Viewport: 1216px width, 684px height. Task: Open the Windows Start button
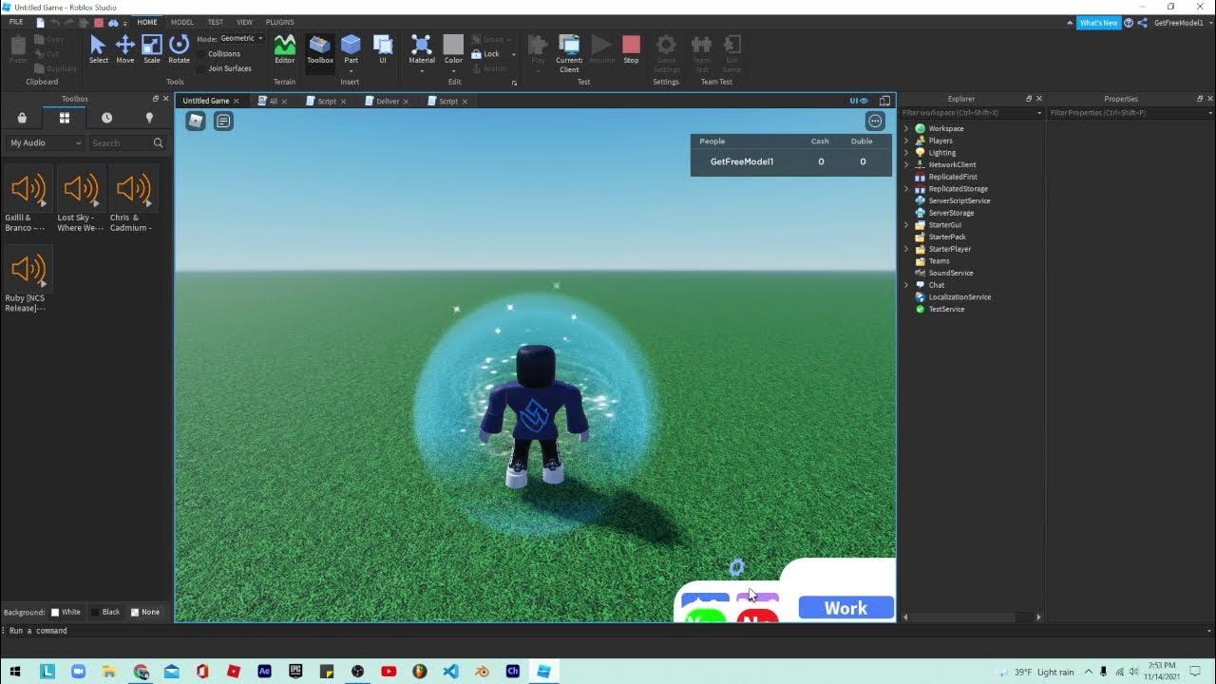15,671
